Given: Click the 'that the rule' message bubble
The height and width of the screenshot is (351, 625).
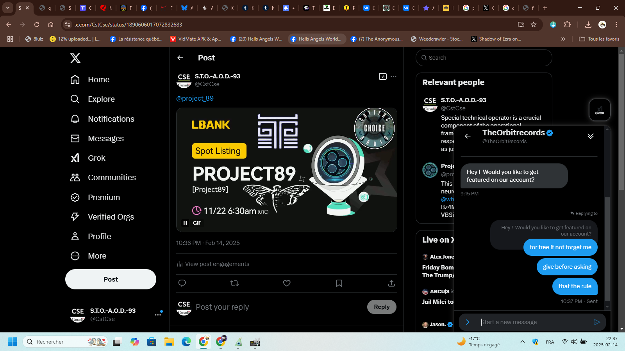Looking at the screenshot, I should (x=575, y=286).
